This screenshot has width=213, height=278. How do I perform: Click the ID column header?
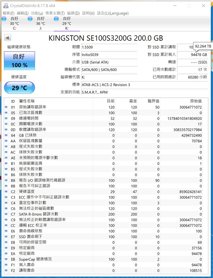point(13,101)
